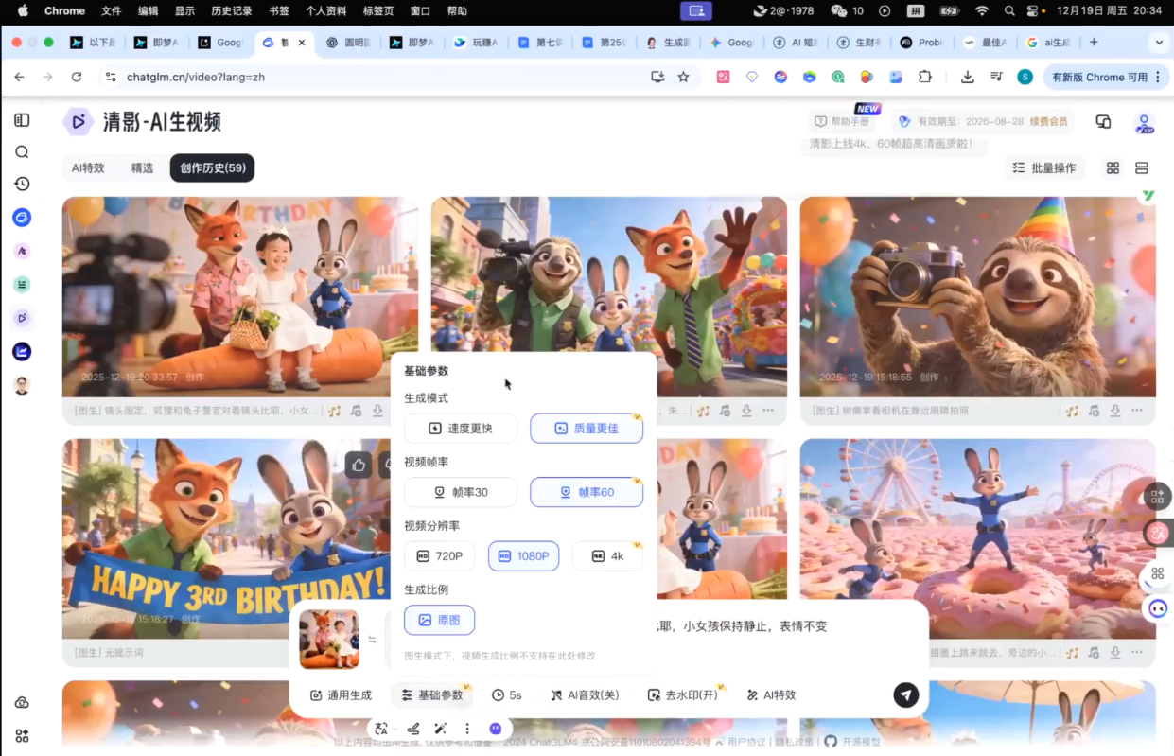
Task: Open the 精选 tab
Action: click(x=142, y=167)
